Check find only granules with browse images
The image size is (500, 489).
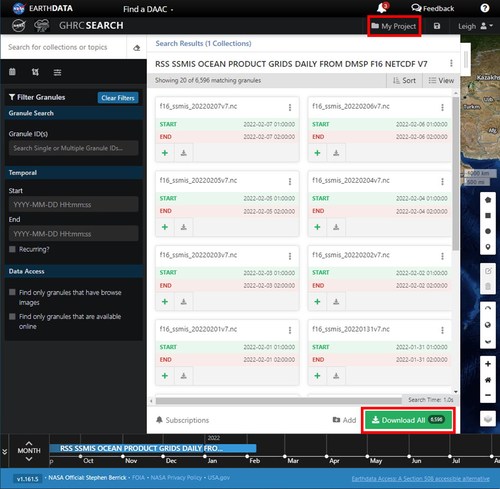[13, 292]
